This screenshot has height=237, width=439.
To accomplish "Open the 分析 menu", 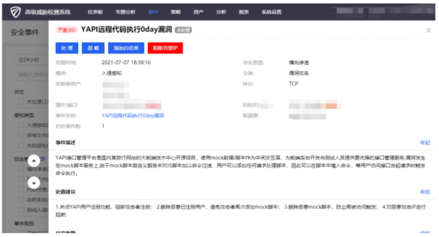I will 221,12.
